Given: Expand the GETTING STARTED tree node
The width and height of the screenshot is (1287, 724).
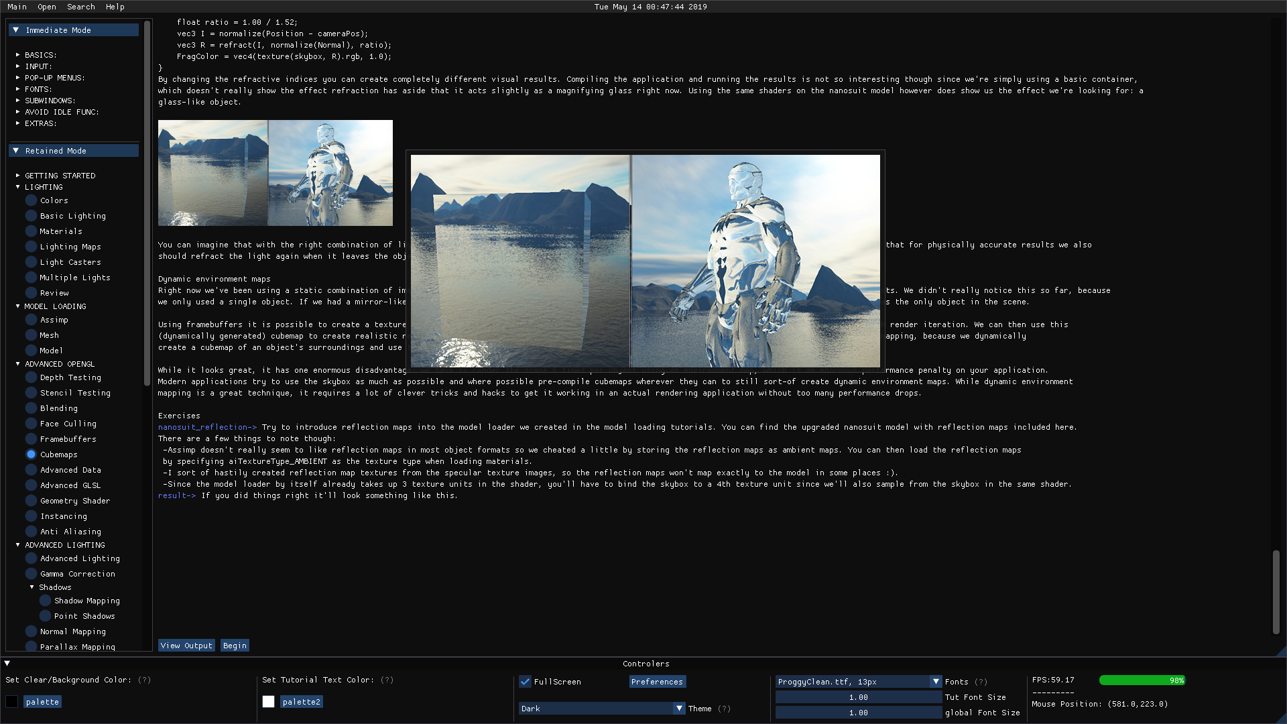Looking at the screenshot, I should 18,176.
